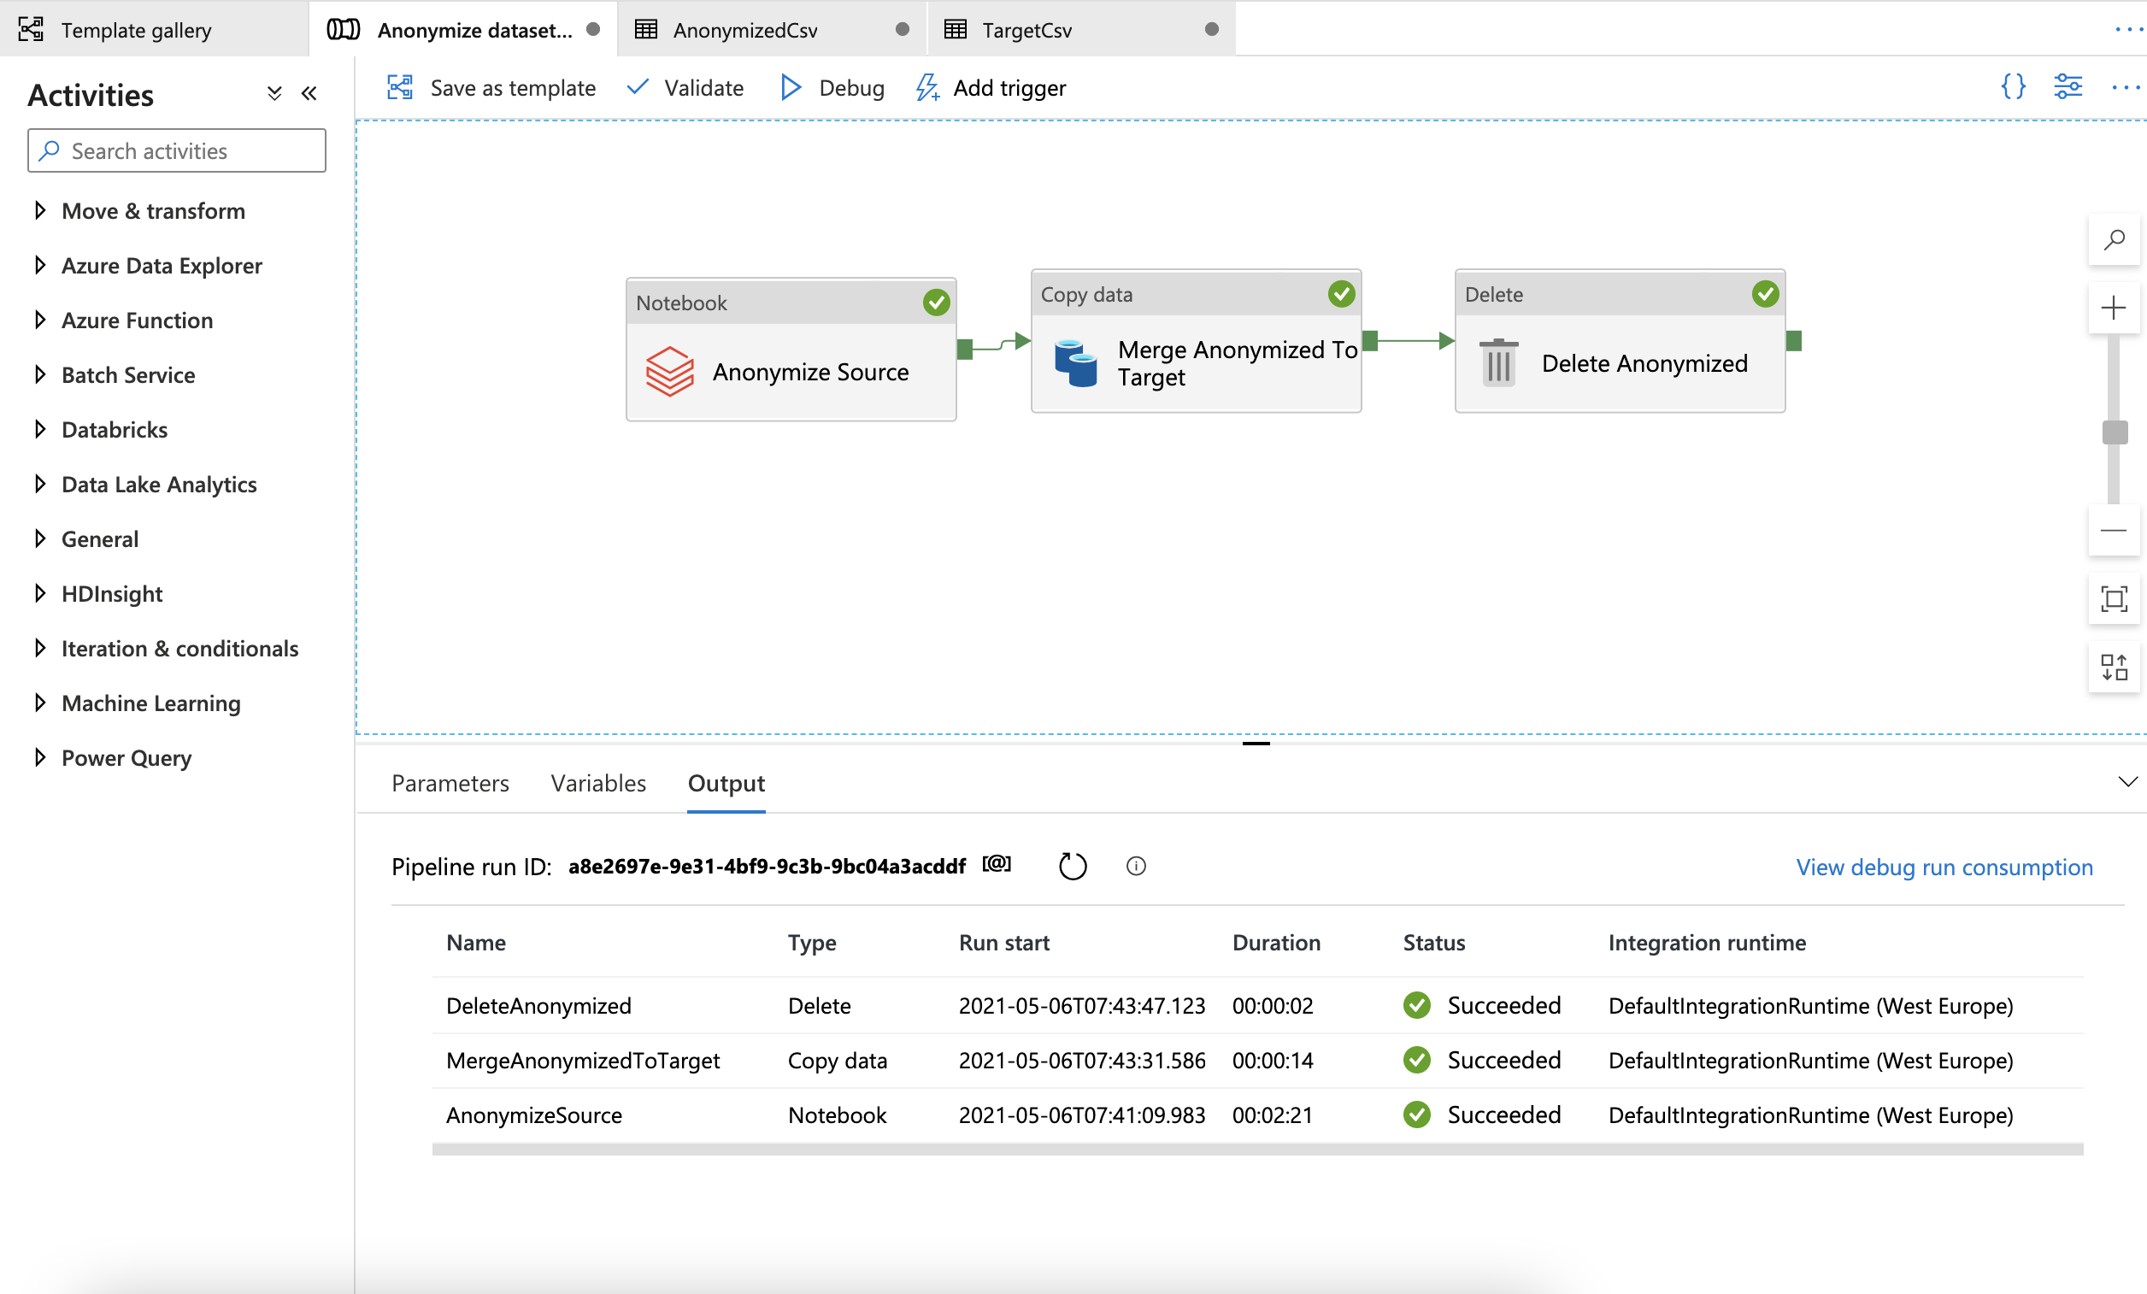Click the Debug button label
The image size is (2147, 1294).
tap(852, 88)
